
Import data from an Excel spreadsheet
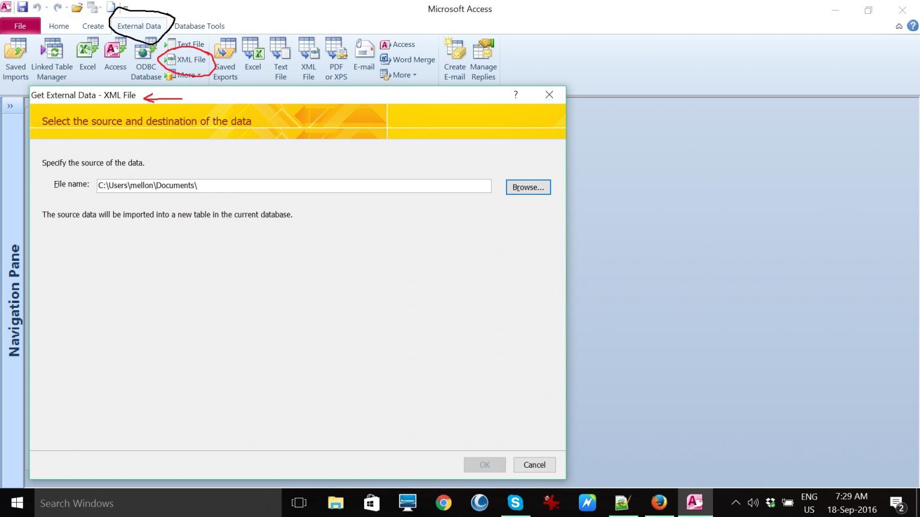[x=87, y=55]
